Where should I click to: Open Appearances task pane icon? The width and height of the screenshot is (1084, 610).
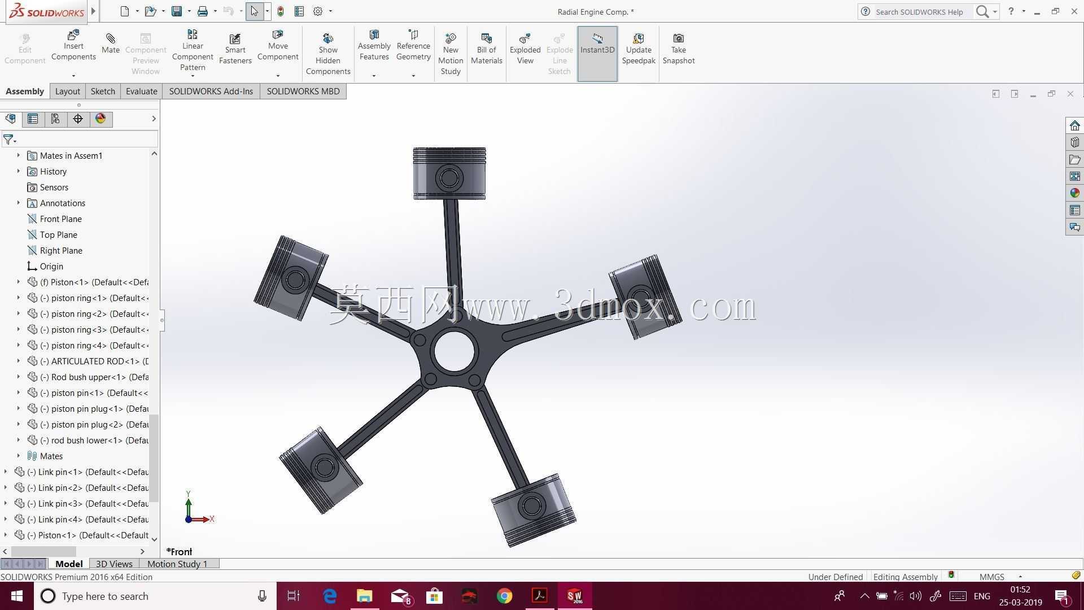1074,193
